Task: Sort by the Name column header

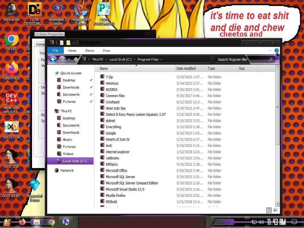Action: [x=135, y=69]
